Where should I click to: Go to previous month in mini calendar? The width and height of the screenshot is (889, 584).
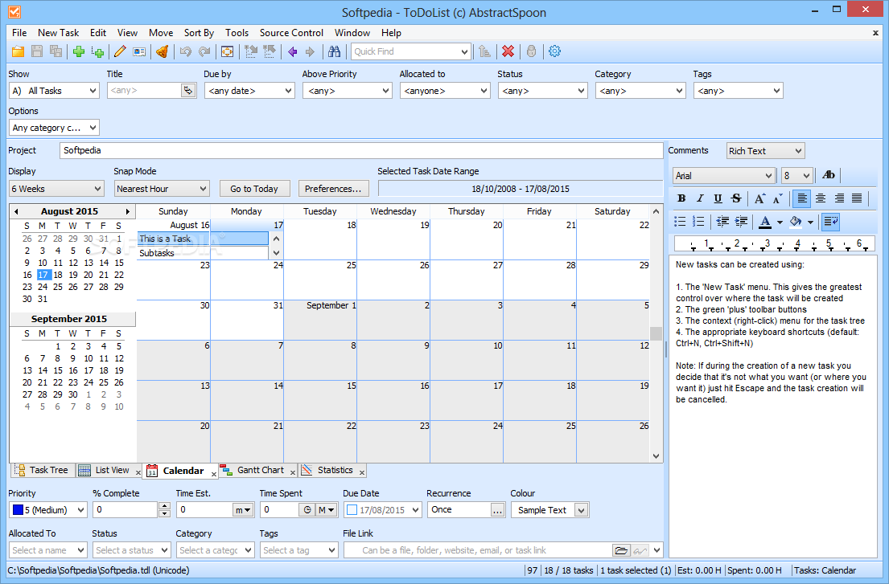[16, 211]
